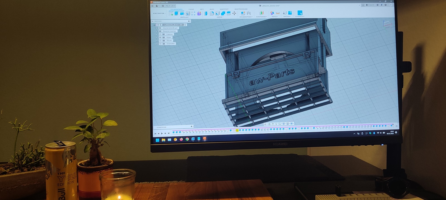Expand the Dokumenteinstellungen node

(x=157, y=28)
